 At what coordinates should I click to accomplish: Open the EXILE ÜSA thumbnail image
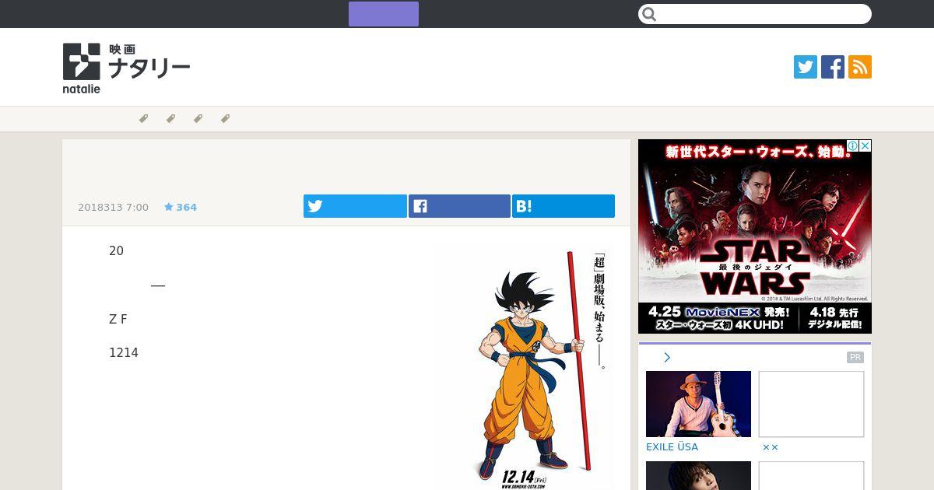pos(698,404)
